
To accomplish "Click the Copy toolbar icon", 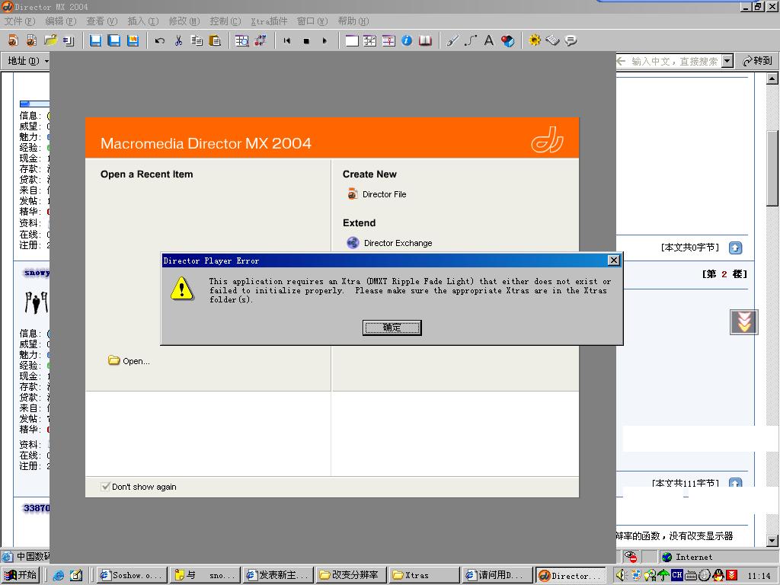I will point(197,41).
